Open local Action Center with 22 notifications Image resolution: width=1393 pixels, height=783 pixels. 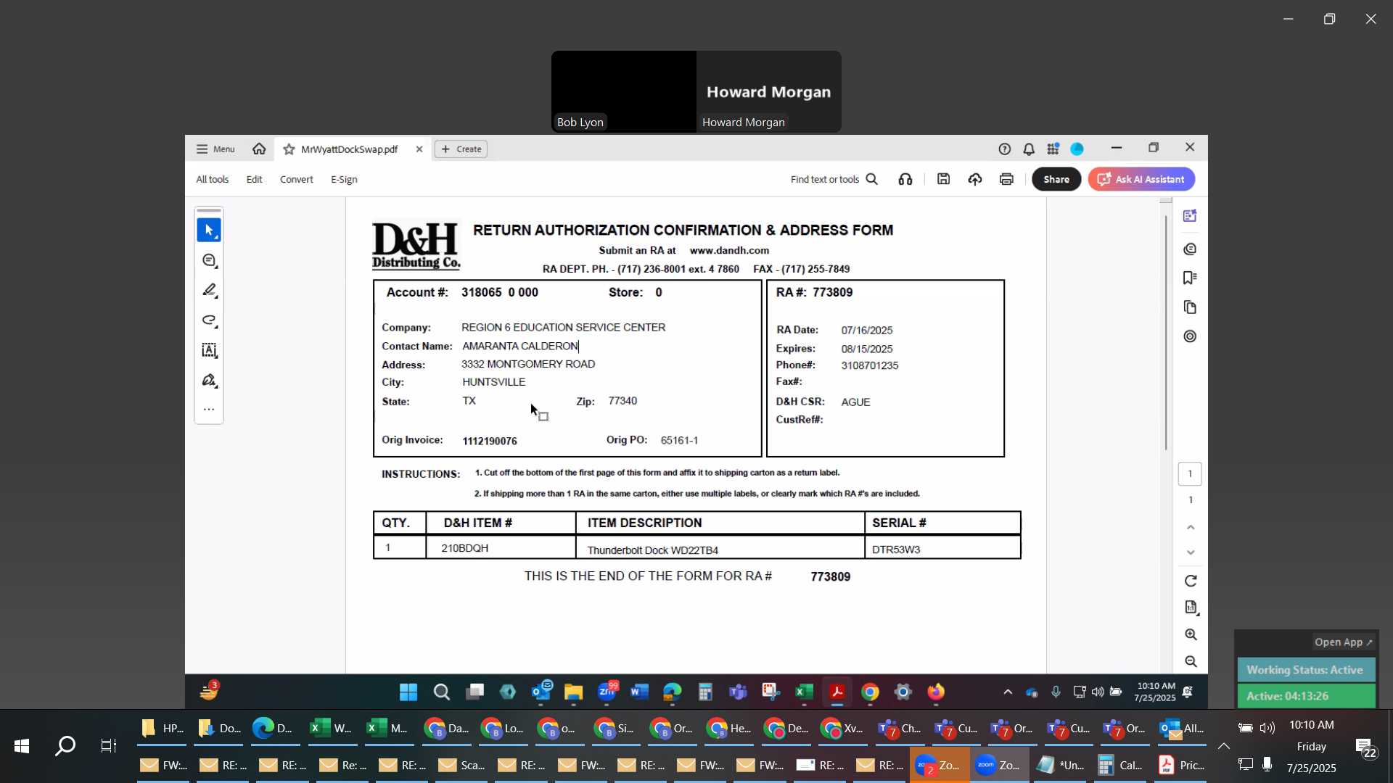[1366, 747]
